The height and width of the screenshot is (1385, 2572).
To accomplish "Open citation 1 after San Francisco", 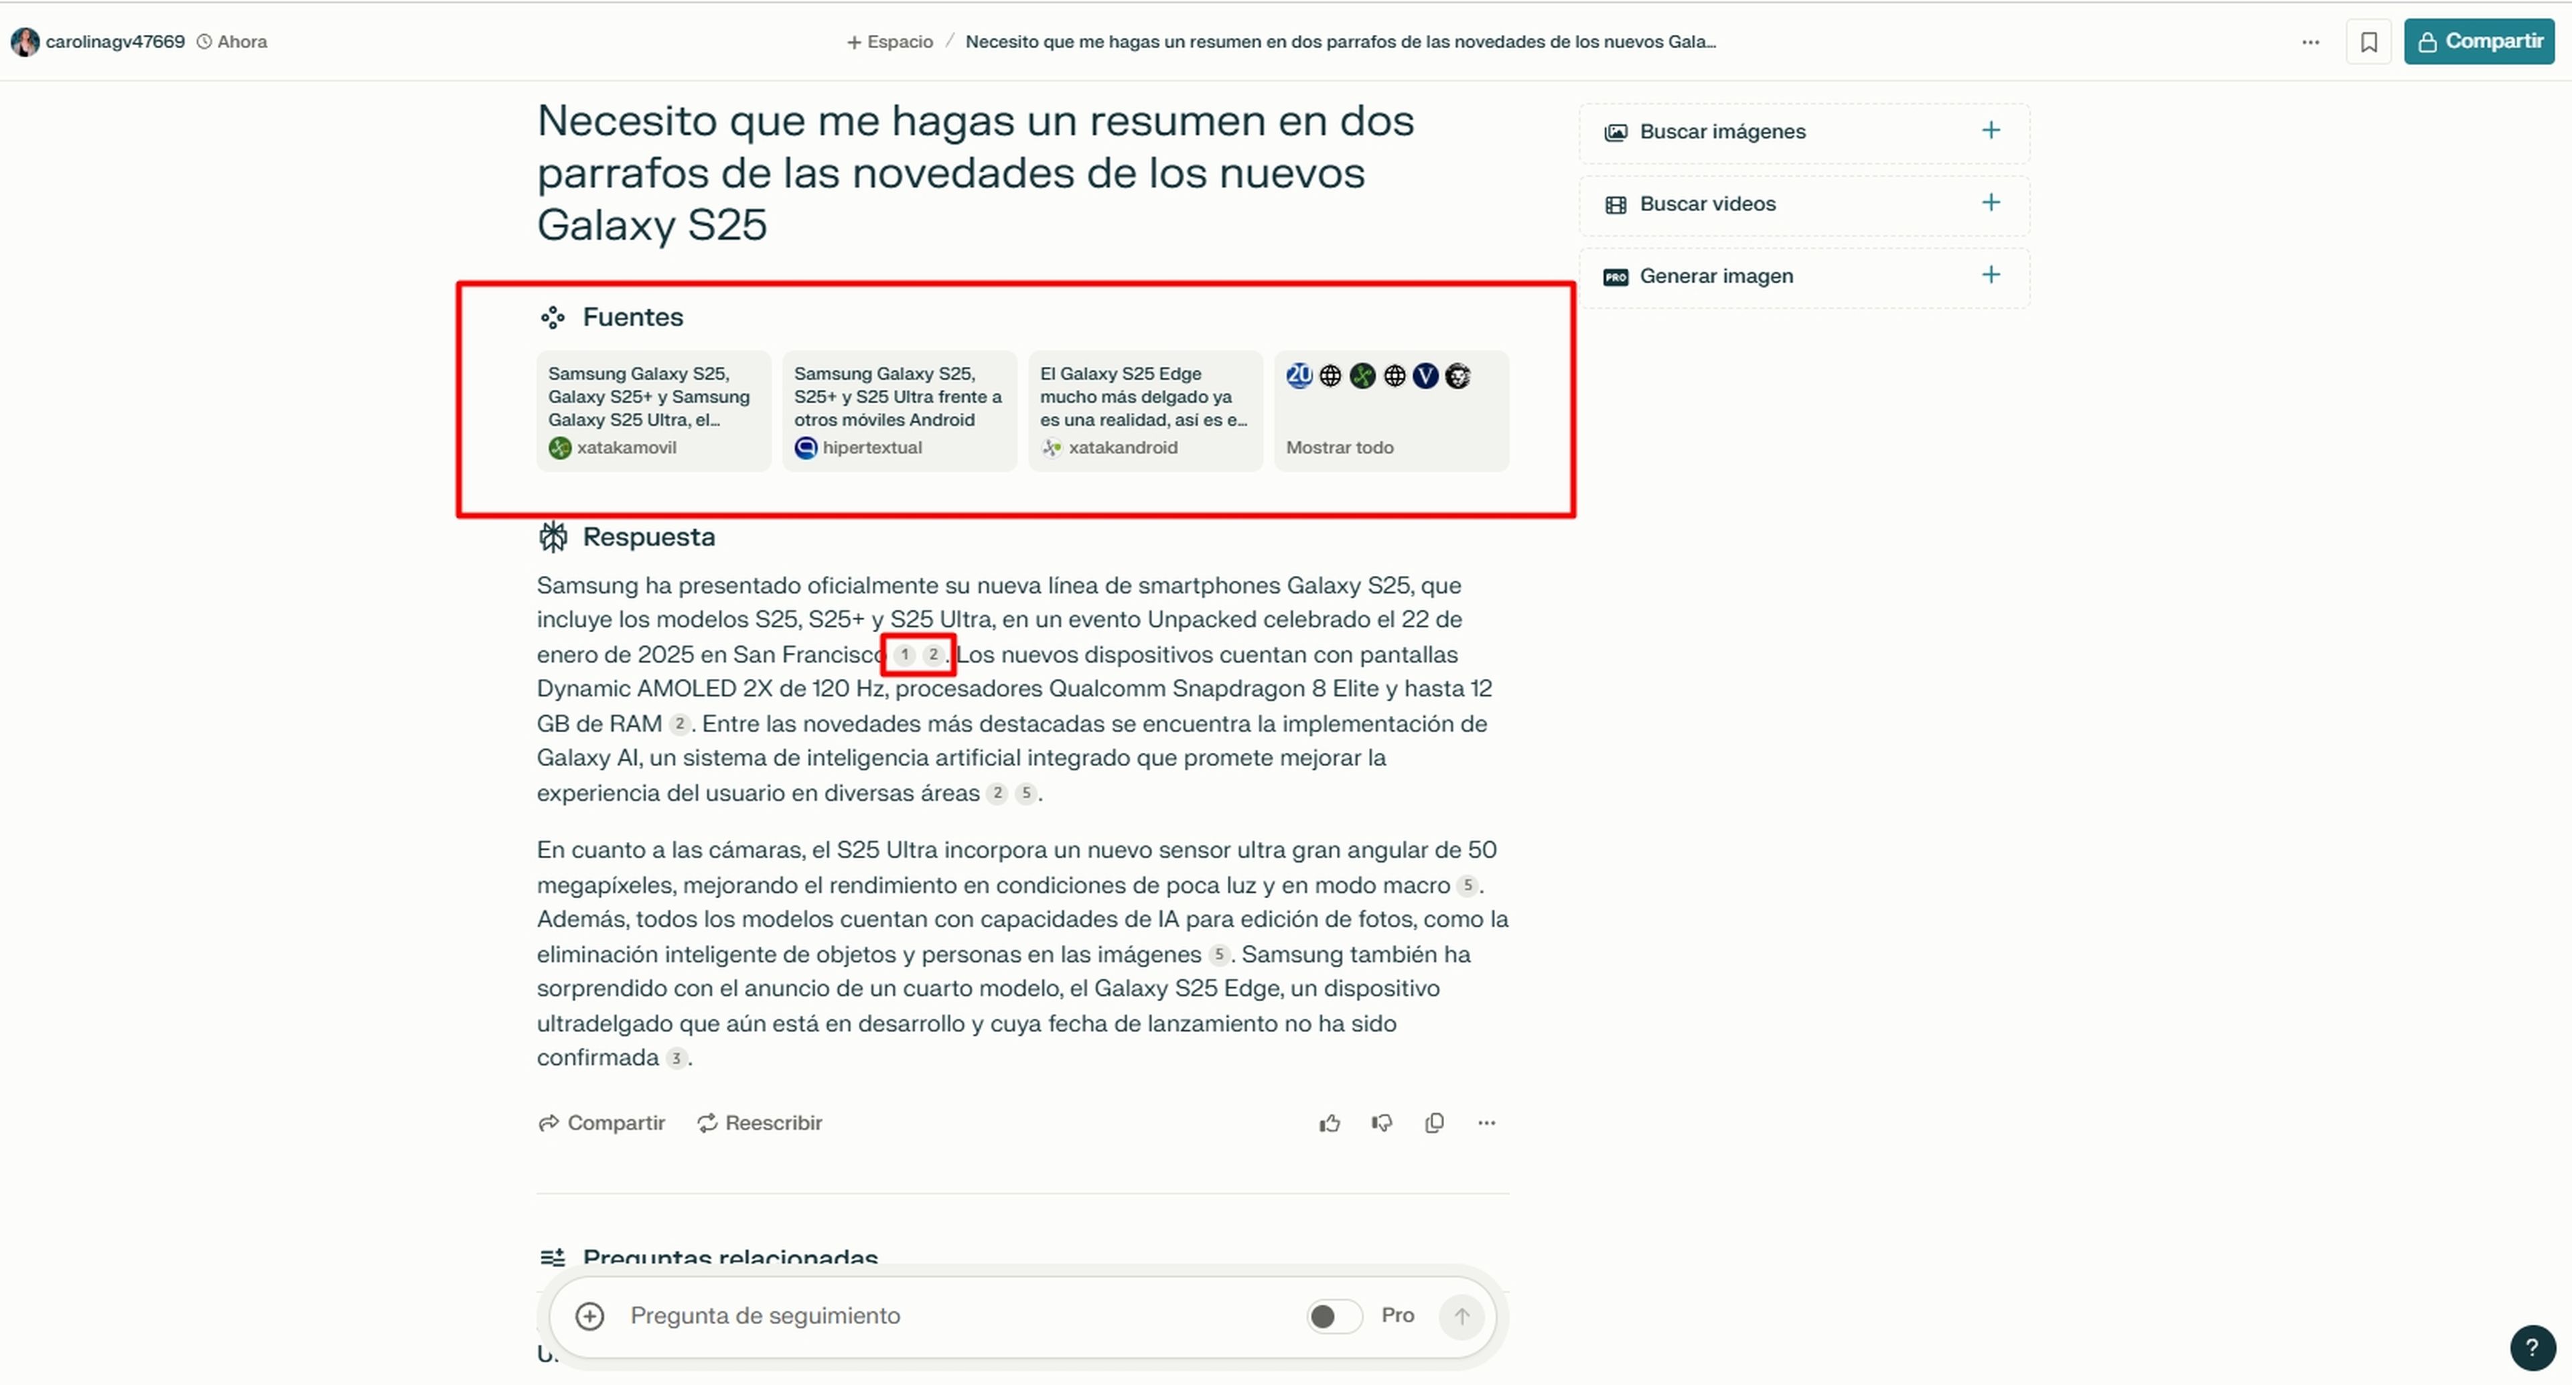I will pyautogui.click(x=904, y=655).
